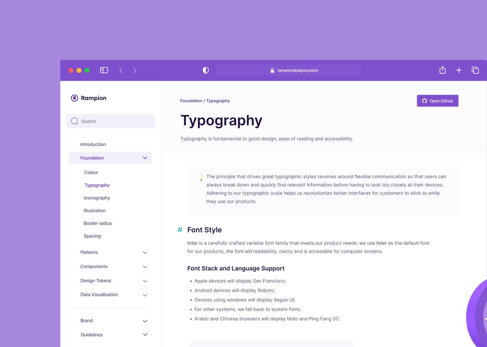Click the Design Tokens nav label
This screenshot has height=347, width=487.
(x=96, y=281)
